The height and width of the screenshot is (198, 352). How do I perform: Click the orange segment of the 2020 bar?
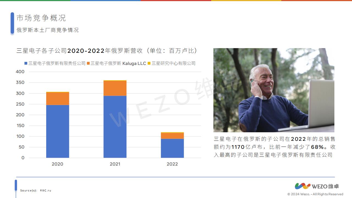(57, 99)
